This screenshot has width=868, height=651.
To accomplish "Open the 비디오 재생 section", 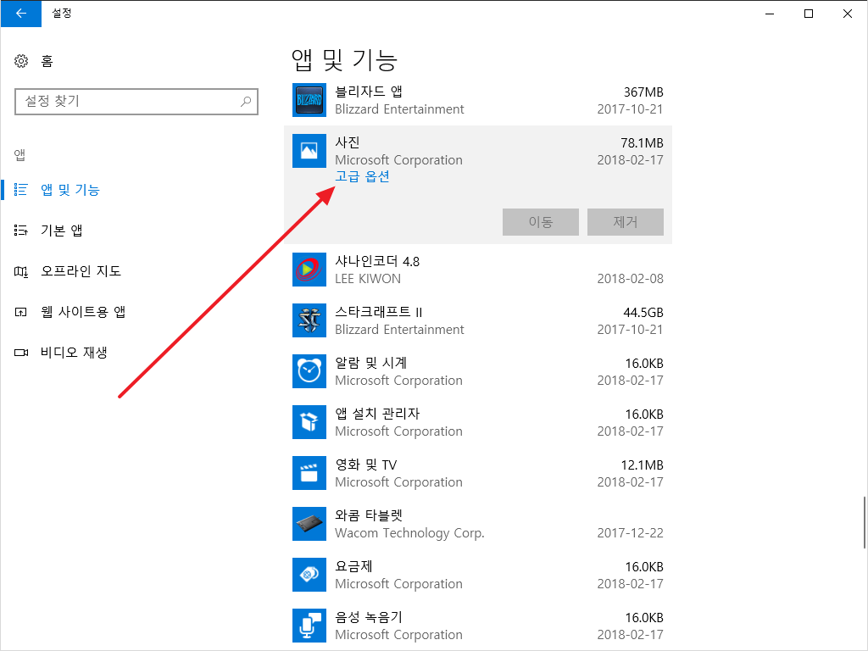I will (x=74, y=353).
